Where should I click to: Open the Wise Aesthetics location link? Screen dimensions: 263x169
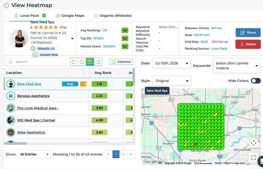tap(31, 132)
